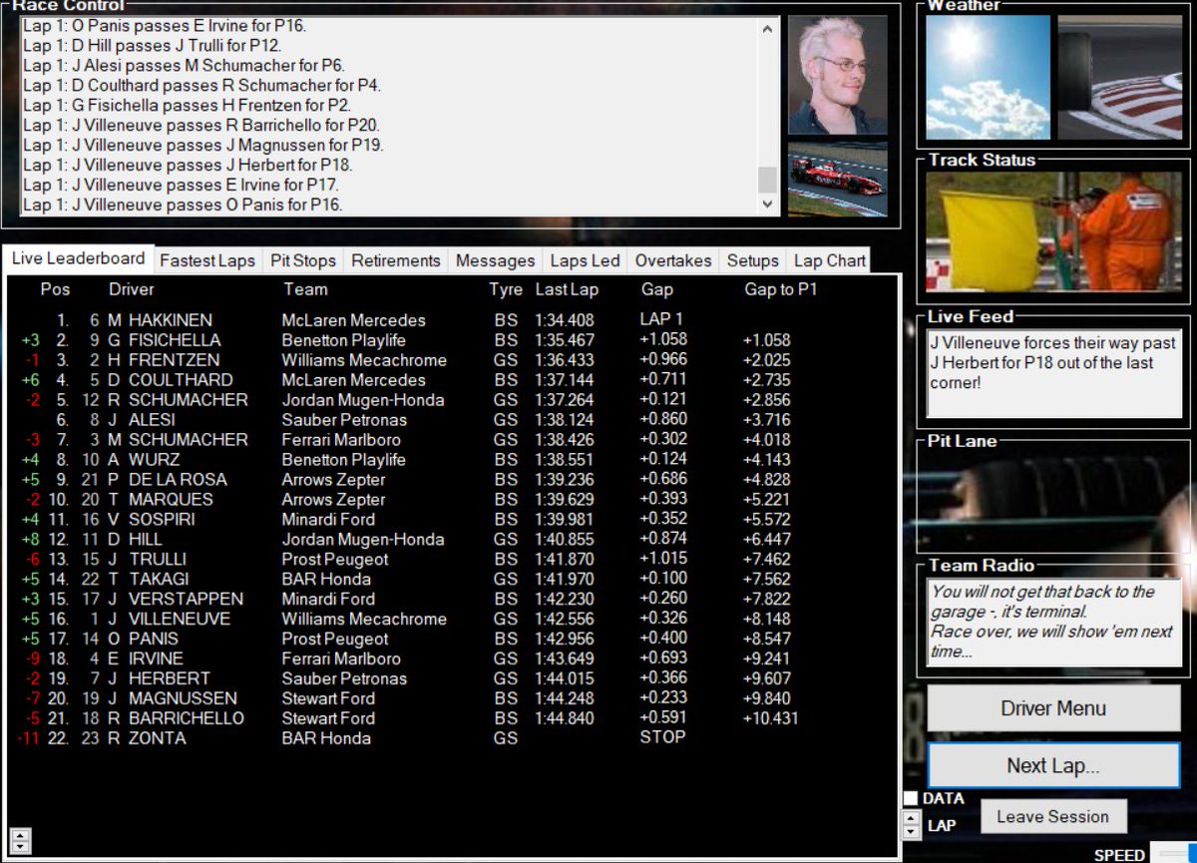Click the leaderboard spinner at bottom left
Viewport: 1197px width, 863px height.
click(19, 840)
